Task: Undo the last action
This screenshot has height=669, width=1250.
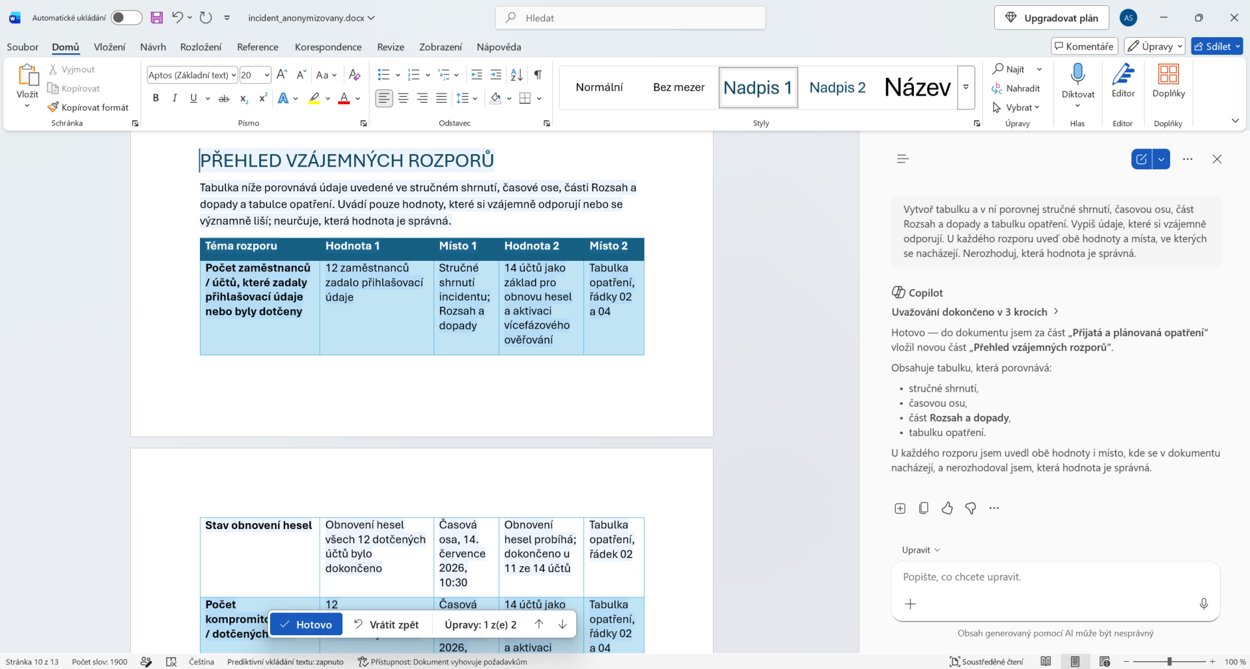Action: click(x=177, y=18)
